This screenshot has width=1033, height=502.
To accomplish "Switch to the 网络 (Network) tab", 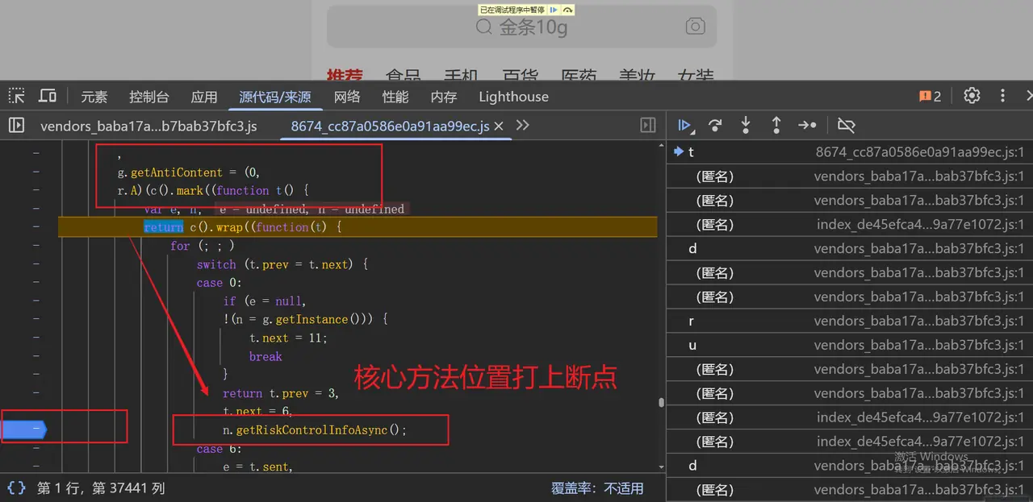I will (347, 97).
